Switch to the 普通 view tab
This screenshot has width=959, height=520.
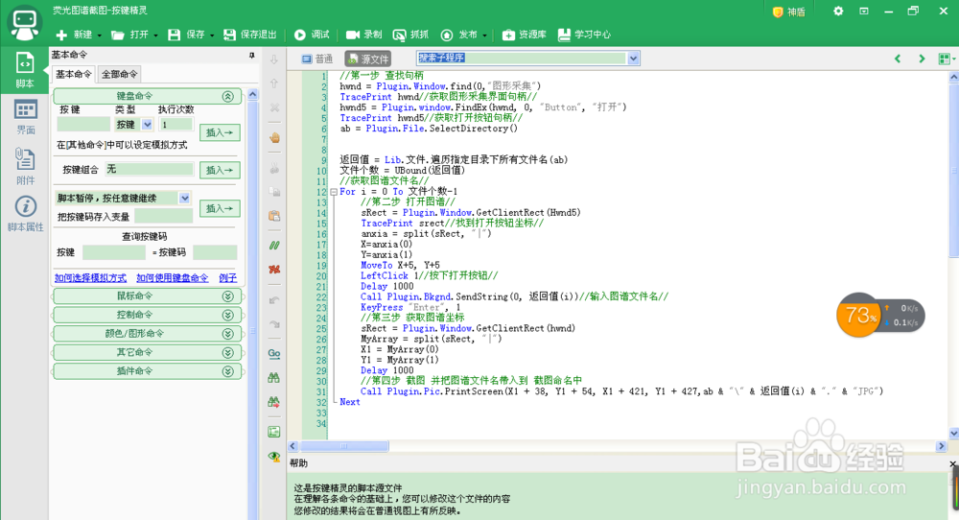pos(316,59)
